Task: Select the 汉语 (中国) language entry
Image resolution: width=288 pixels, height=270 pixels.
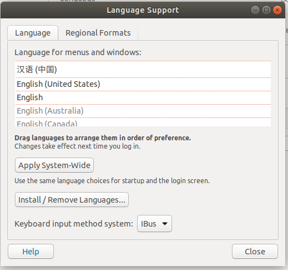Action: point(143,70)
